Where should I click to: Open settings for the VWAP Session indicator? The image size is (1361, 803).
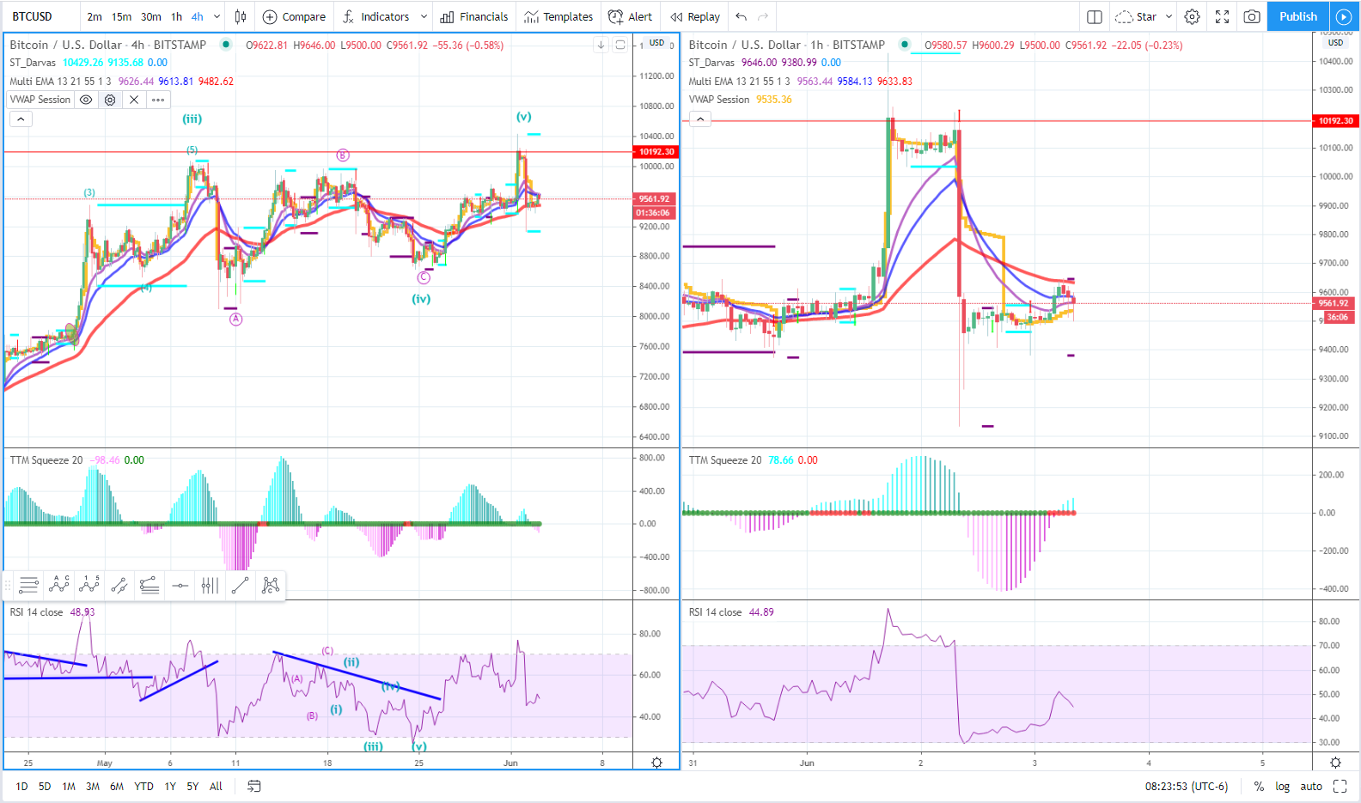(x=110, y=100)
